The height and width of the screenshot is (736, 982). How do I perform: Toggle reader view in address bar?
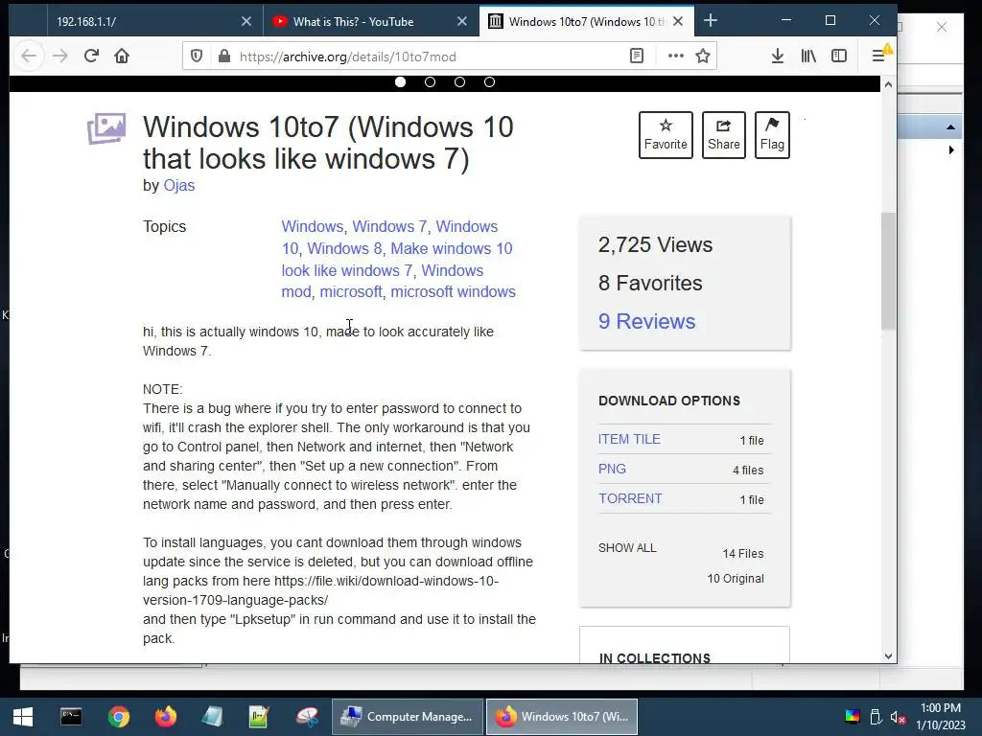click(637, 57)
